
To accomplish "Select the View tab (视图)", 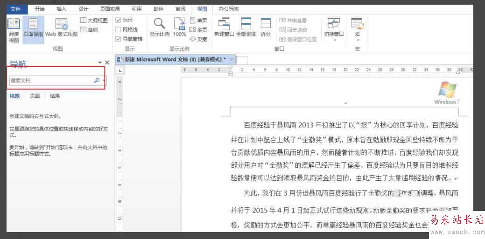I will click(x=202, y=9).
